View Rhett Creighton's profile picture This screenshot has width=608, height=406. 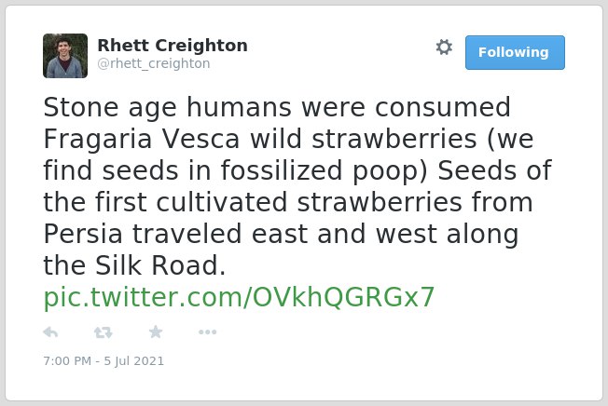(x=65, y=56)
